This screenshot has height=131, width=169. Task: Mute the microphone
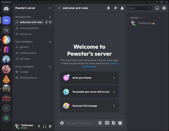pos(39,126)
